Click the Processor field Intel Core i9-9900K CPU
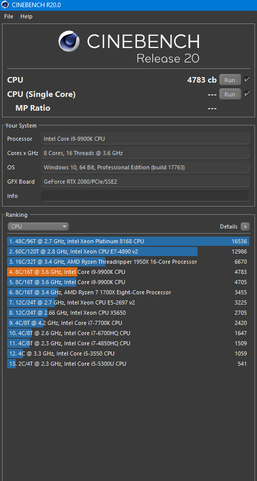 pos(145,139)
